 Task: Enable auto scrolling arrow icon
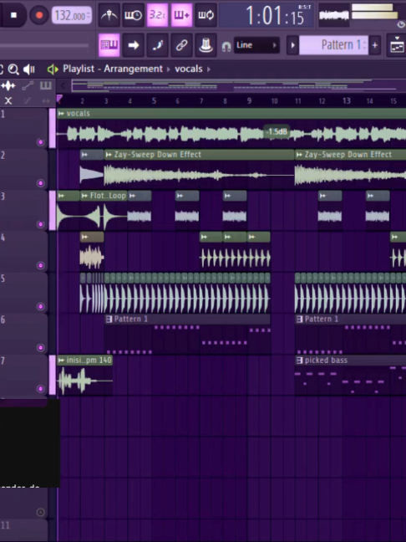134,45
